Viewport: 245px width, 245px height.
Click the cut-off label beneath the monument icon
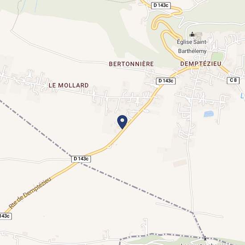point(208,244)
